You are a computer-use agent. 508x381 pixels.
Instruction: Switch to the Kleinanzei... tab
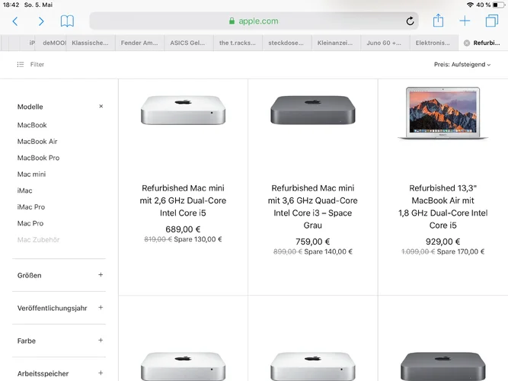coord(335,43)
